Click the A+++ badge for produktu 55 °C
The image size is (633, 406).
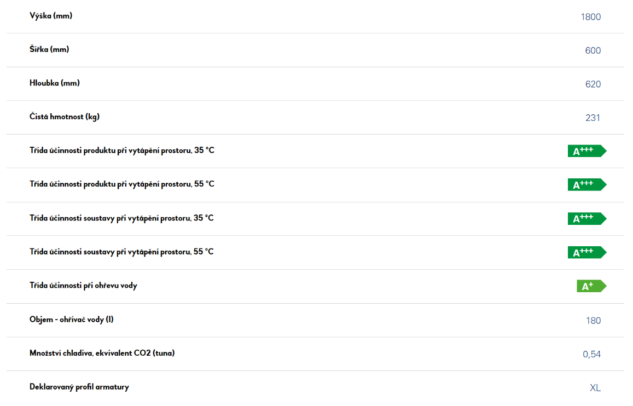(587, 184)
